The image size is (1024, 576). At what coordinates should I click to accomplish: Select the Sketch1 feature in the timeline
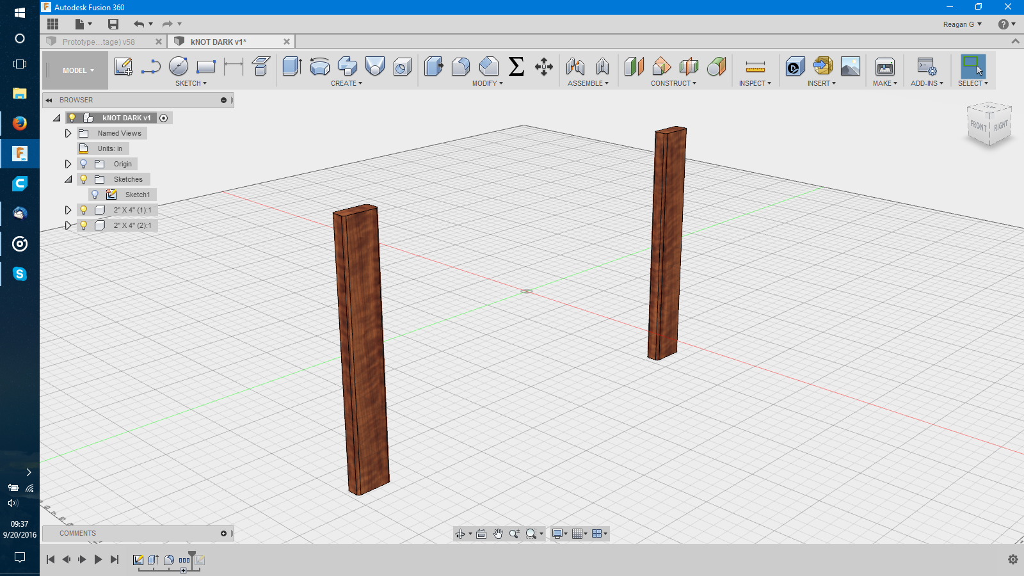point(138,559)
